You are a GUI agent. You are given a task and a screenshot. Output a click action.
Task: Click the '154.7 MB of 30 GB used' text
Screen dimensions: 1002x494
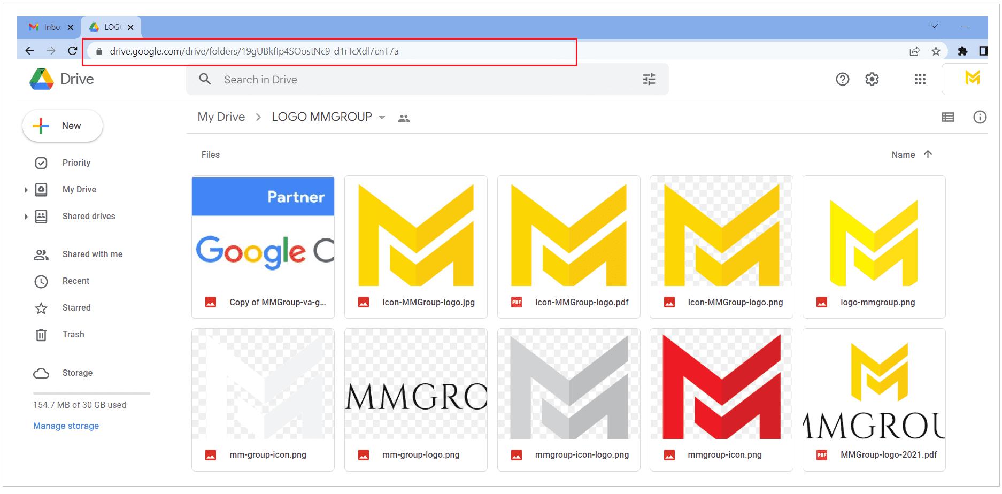[x=80, y=405]
